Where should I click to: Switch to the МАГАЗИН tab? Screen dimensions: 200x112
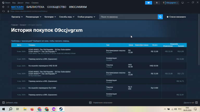tap(17, 7)
